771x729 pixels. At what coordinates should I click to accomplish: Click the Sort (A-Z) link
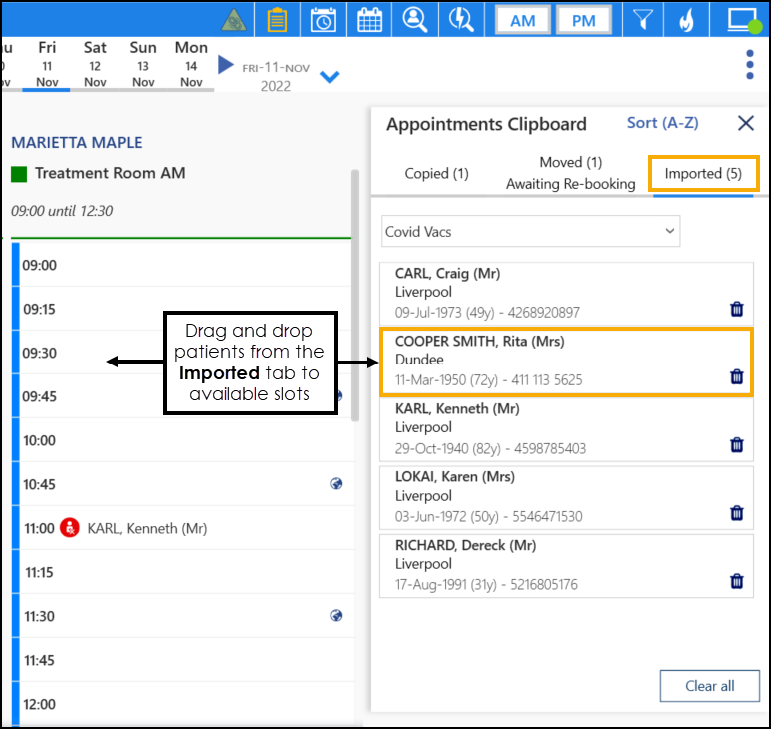662,123
